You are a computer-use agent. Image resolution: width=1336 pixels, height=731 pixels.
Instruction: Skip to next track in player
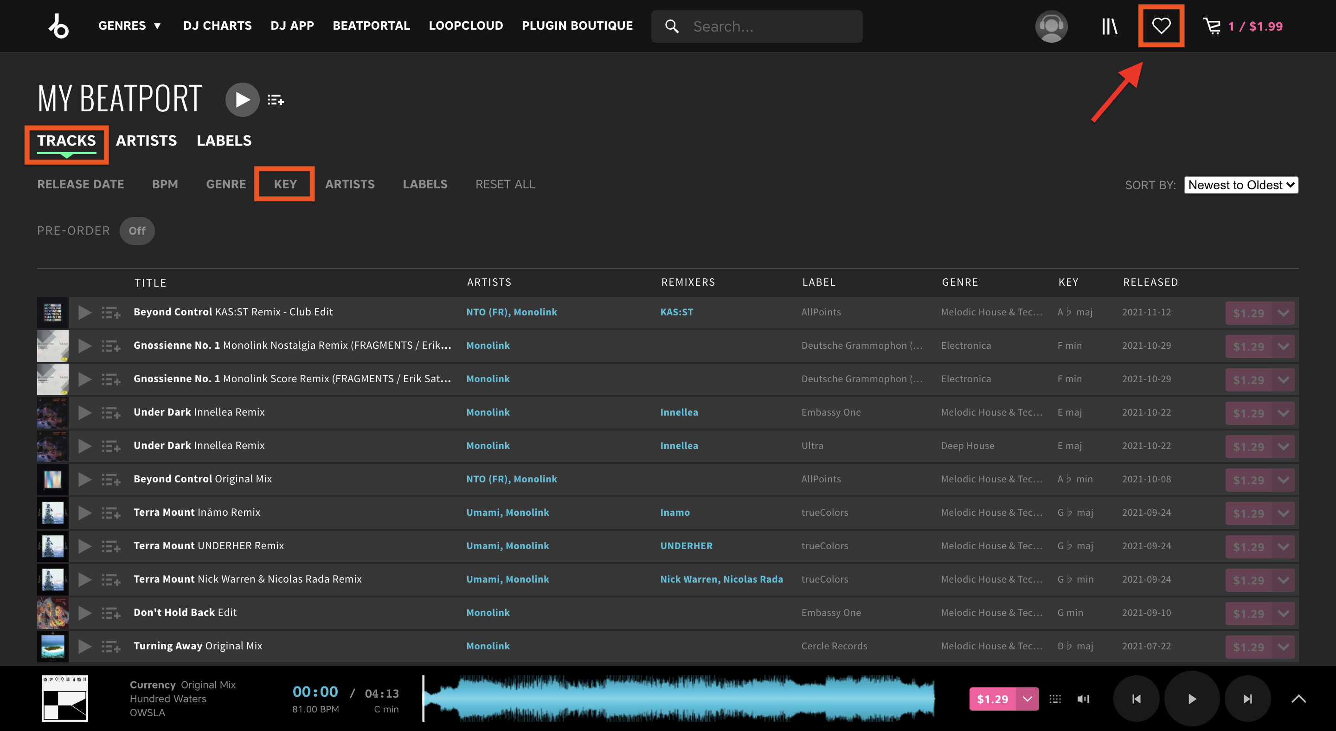point(1247,699)
